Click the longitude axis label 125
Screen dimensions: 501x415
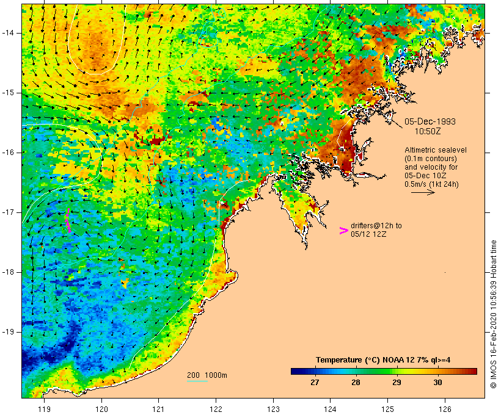pyautogui.click(x=388, y=409)
